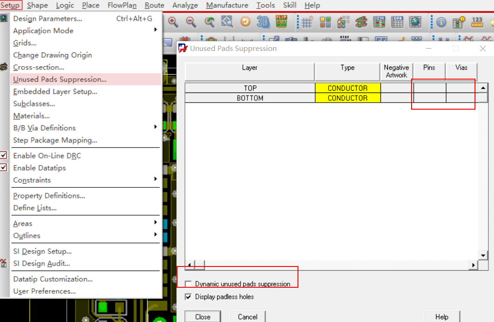Screen dimensions: 494x322
Task: Enable Dynamic unused pads suppression checkbox
Action: (x=188, y=284)
